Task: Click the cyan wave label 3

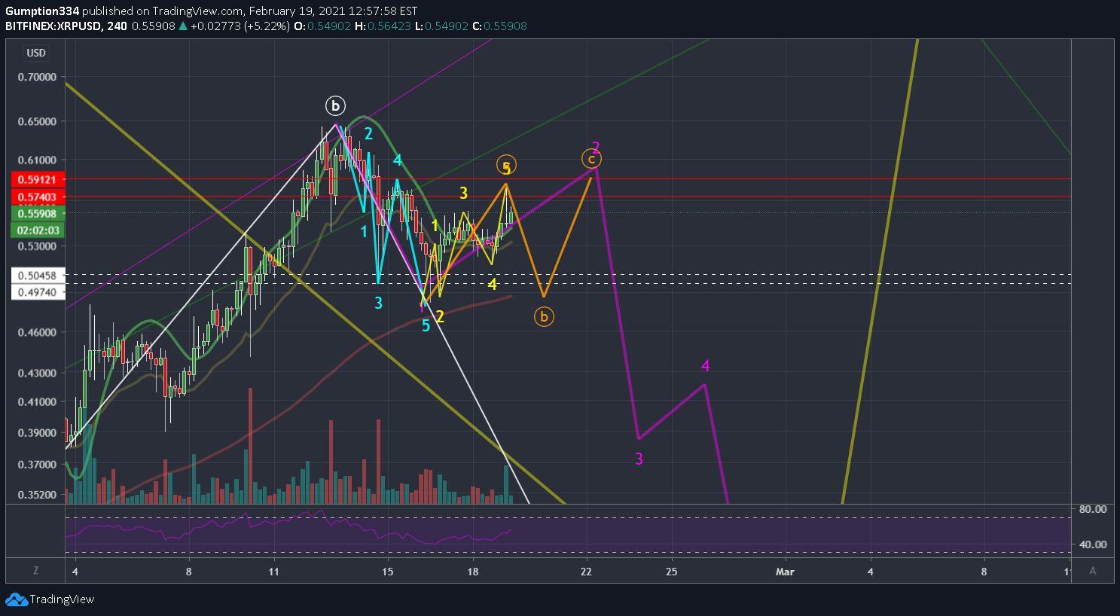Action: 379,303
